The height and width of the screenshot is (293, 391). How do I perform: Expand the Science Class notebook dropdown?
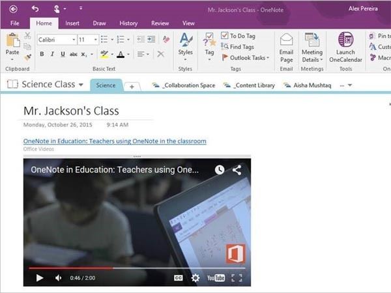pos(81,85)
